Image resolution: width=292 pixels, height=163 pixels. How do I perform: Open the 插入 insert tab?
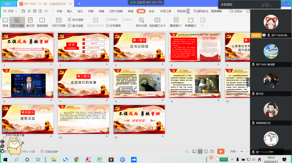[x=70, y=11]
